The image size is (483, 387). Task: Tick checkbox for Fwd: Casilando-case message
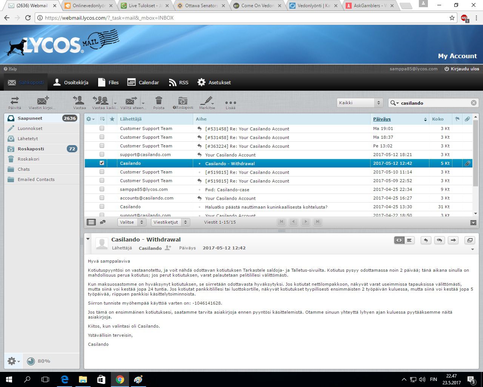point(102,189)
